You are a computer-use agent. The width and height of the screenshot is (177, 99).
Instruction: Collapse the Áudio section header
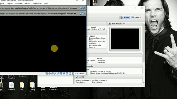click(108, 77)
